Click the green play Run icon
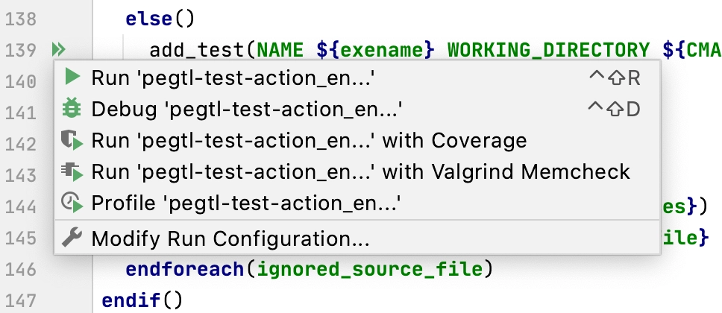The height and width of the screenshot is (313, 722). point(72,78)
